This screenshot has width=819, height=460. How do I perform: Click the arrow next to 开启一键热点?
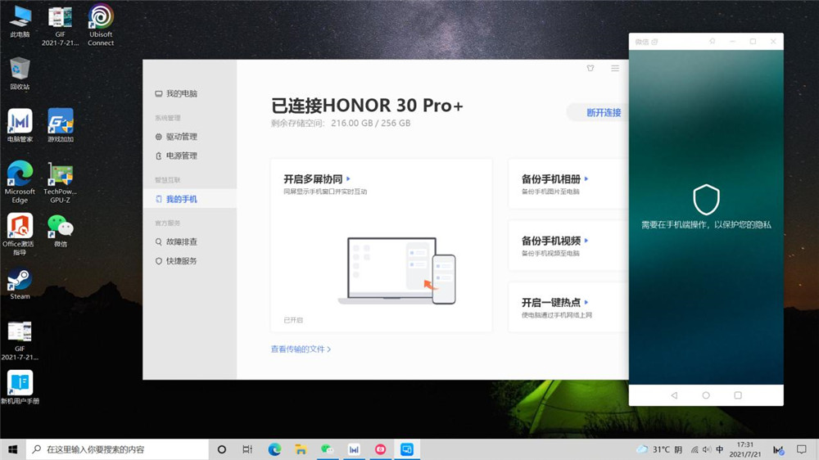pyautogui.click(x=586, y=302)
